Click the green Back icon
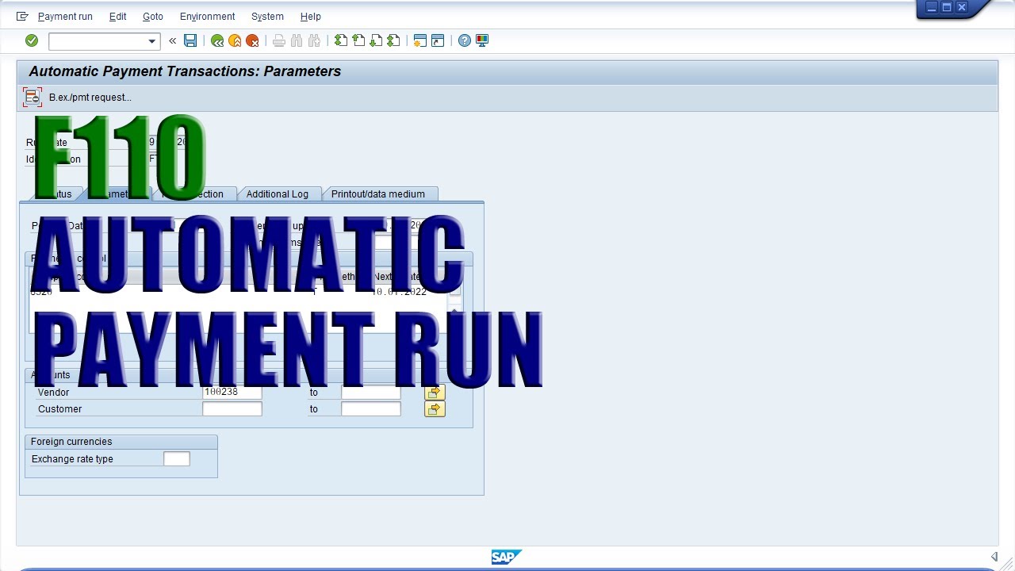This screenshot has width=1015, height=571. click(217, 40)
